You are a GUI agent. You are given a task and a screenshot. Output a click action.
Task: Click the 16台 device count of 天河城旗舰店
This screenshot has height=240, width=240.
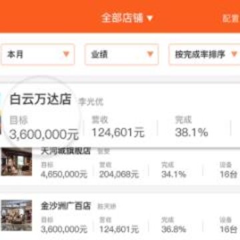pyautogui.click(x=228, y=174)
